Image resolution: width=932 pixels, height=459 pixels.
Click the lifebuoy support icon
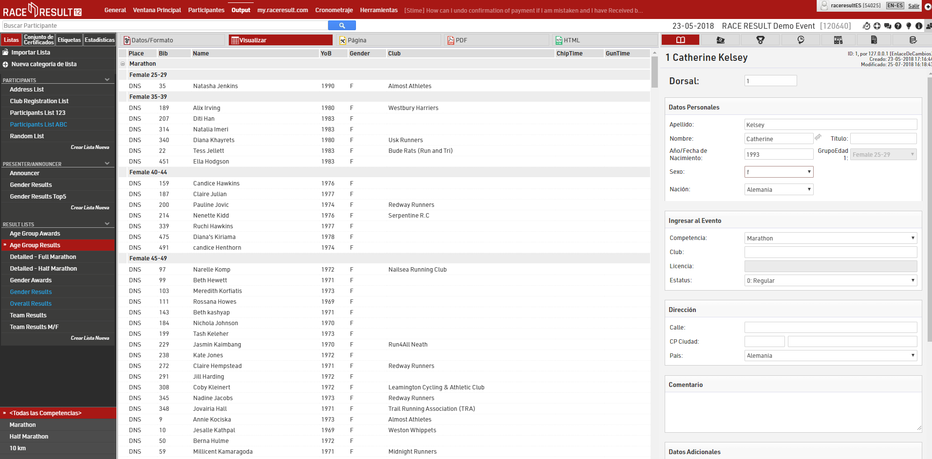877,26
